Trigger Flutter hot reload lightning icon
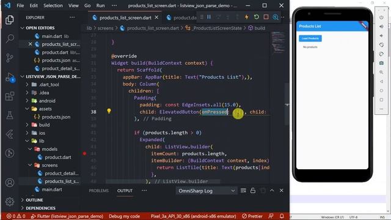The height and width of the screenshot is (220, 391). (x=247, y=17)
